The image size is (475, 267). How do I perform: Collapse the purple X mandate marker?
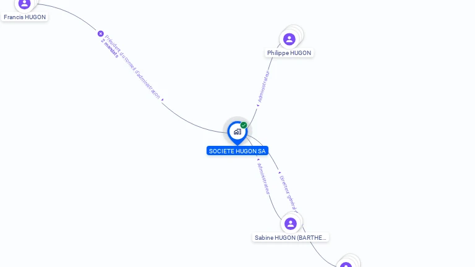[x=101, y=33]
